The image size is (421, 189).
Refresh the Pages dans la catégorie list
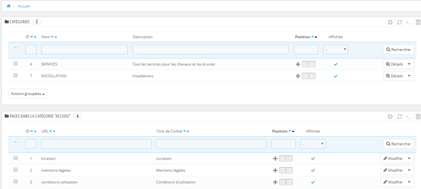pos(400,116)
